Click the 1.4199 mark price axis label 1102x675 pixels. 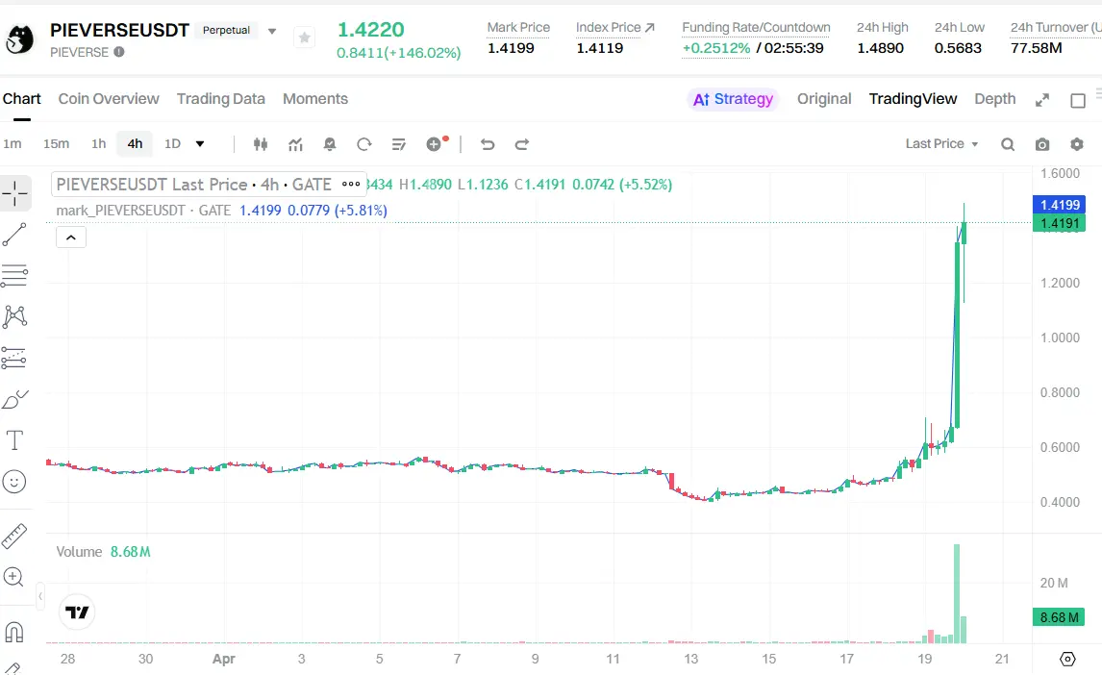1059,205
